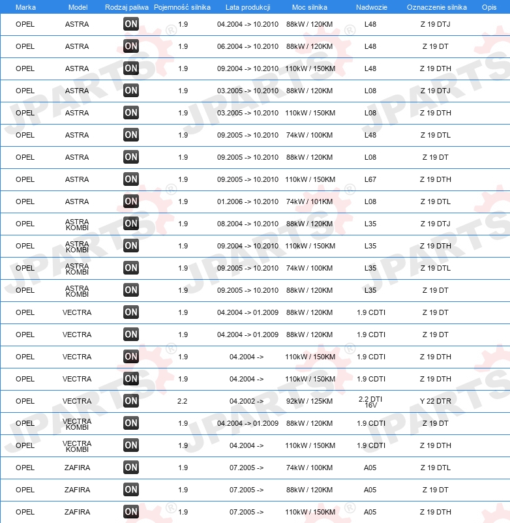This screenshot has height=523, width=510.
Task: Click the Marka column header
Action: click(x=25, y=7)
